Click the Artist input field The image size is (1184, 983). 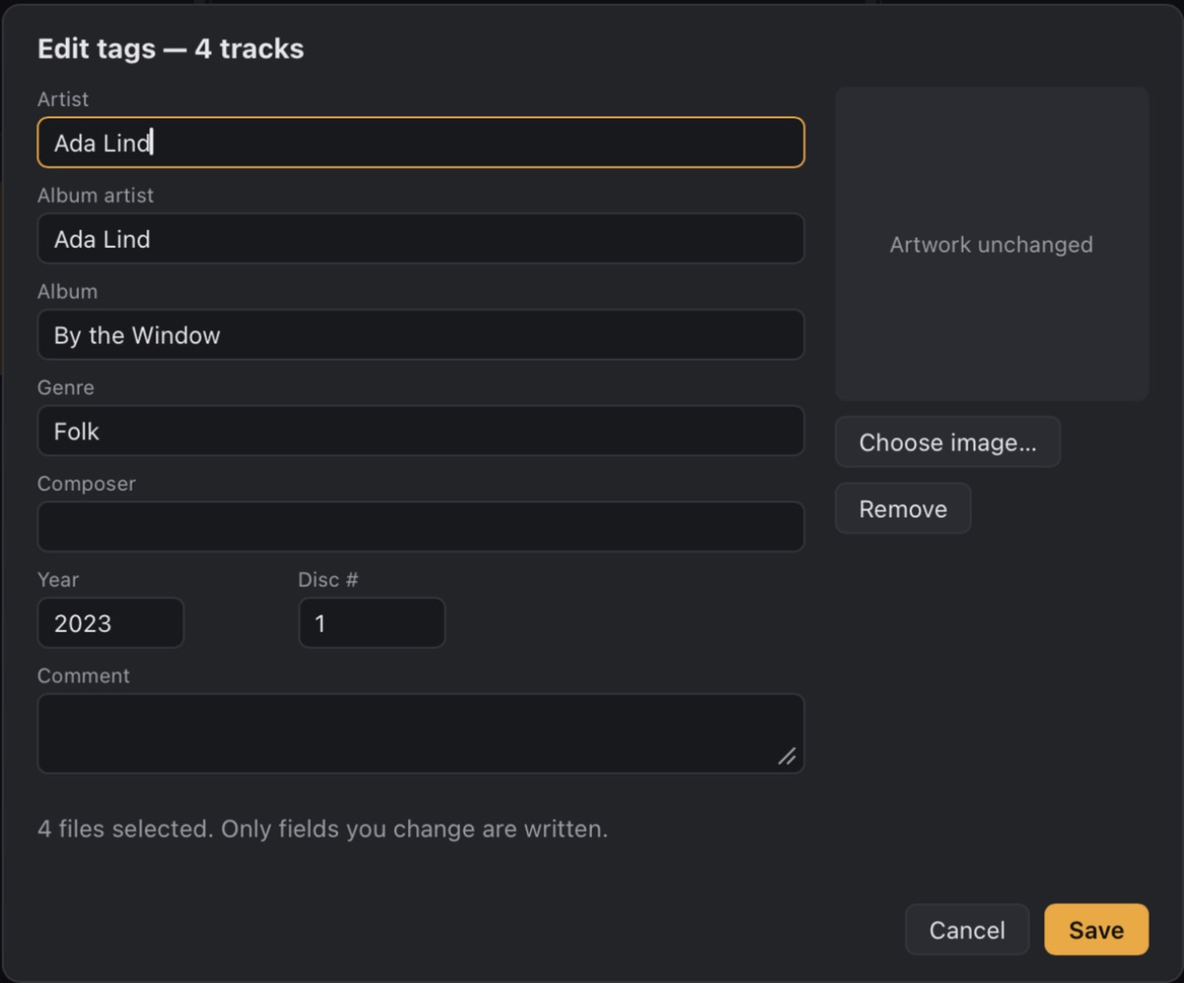(421, 143)
